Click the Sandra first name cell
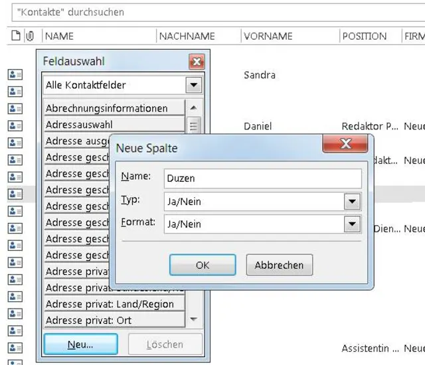This screenshot has height=365, width=425. (260, 75)
